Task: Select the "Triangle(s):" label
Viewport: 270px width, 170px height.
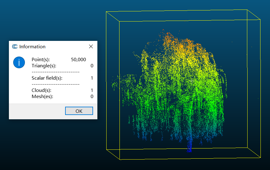Action: (44, 66)
